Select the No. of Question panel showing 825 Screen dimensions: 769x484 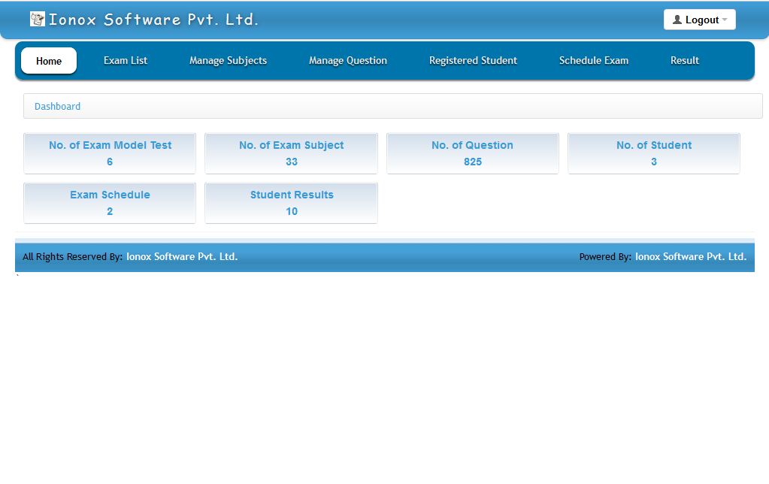tap(472, 153)
